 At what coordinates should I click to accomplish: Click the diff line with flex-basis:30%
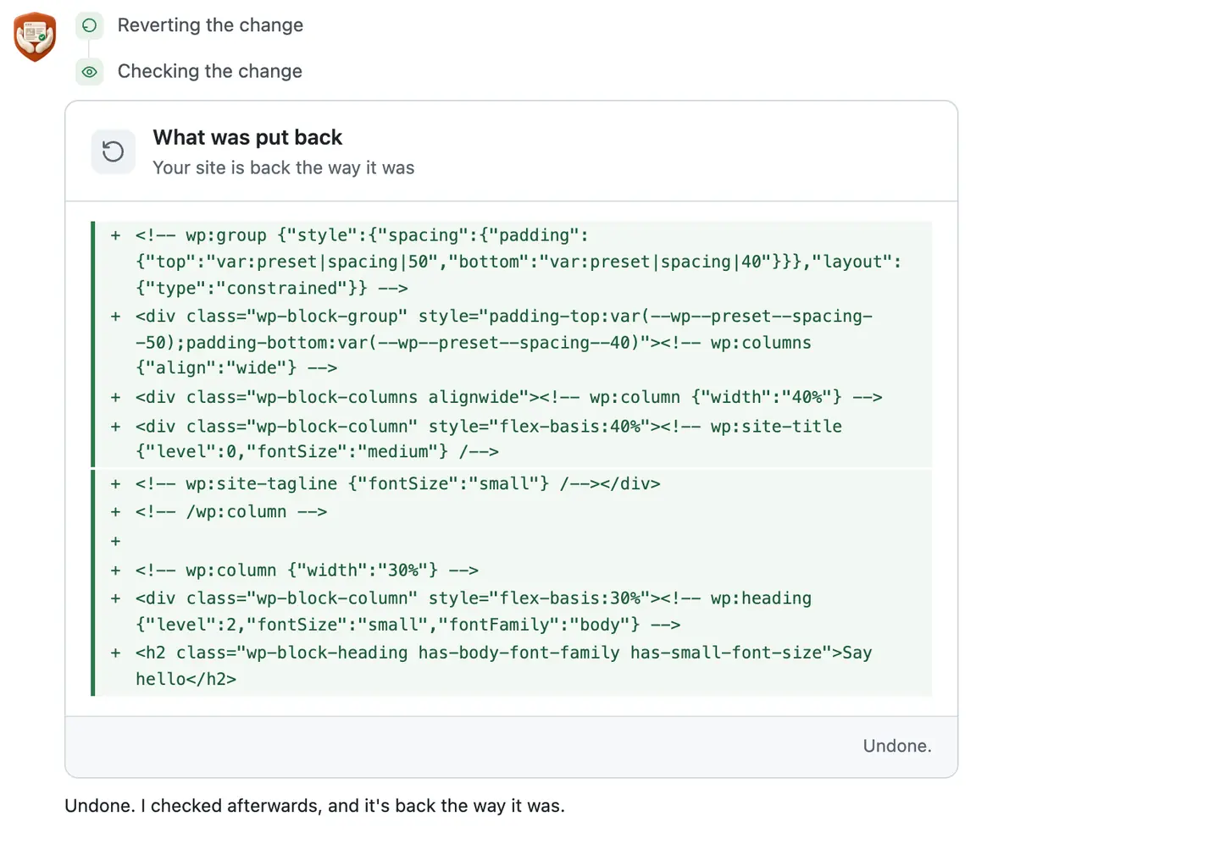(513, 611)
